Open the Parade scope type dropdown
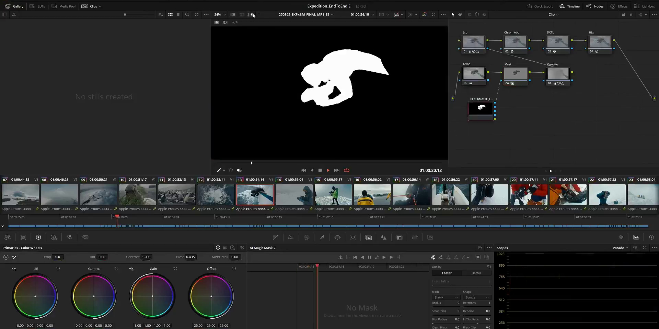This screenshot has height=329, width=659. pos(620,248)
